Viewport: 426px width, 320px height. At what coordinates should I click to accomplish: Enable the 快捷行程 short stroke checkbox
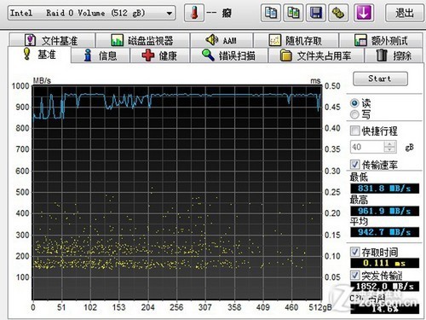coord(354,131)
